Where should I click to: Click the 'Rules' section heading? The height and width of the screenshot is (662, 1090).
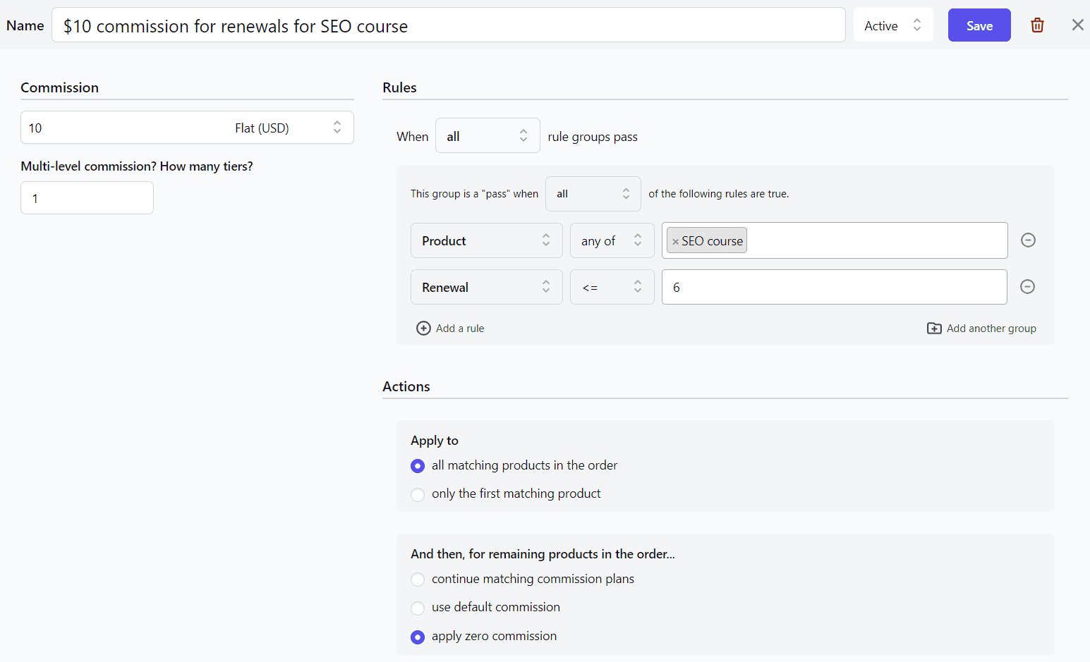[399, 87]
